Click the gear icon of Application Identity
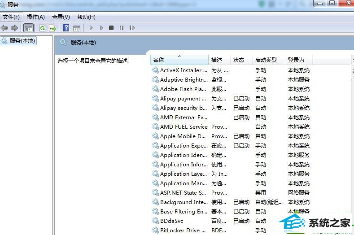This screenshot has width=354, height=235. coord(155,155)
